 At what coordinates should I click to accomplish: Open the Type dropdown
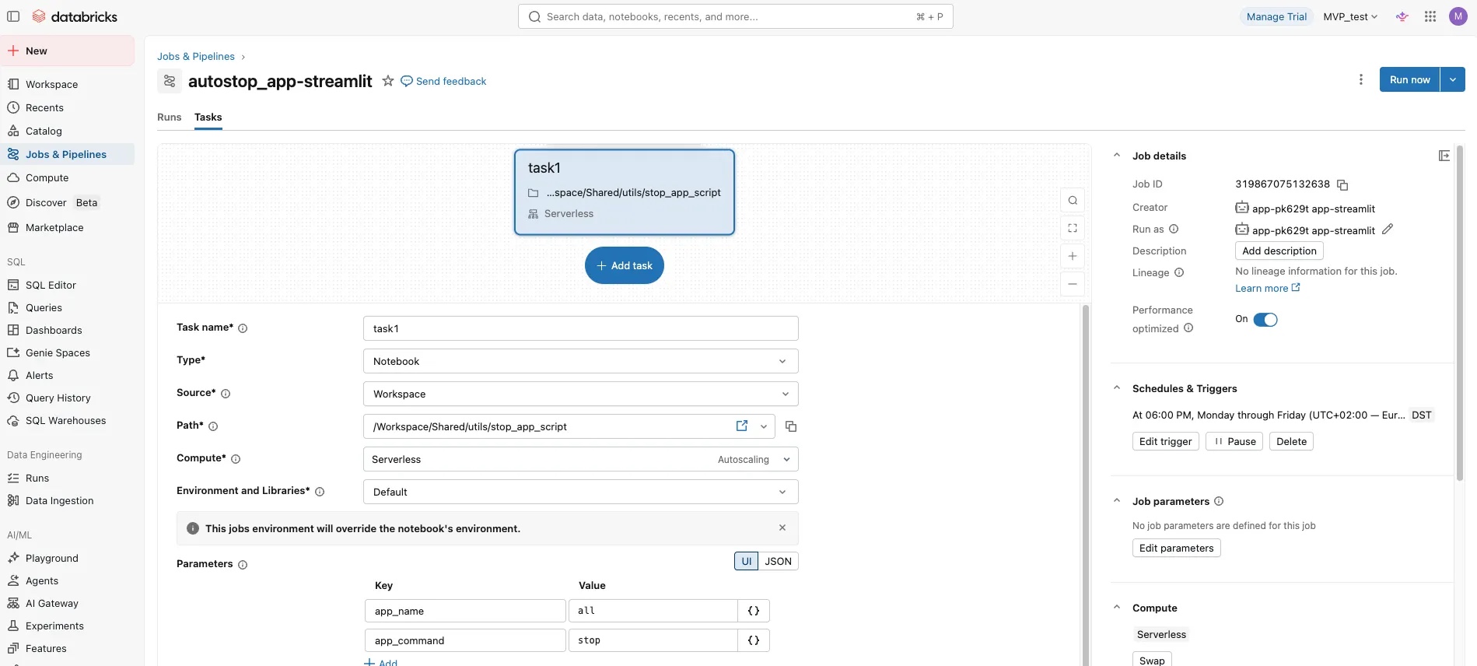[x=580, y=361]
